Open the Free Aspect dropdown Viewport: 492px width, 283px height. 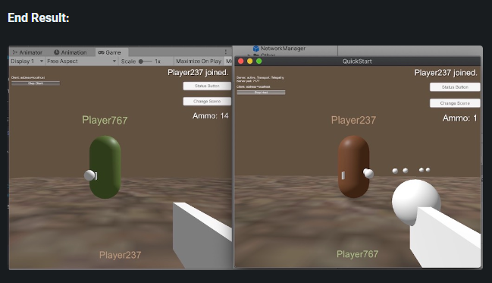click(x=82, y=61)
